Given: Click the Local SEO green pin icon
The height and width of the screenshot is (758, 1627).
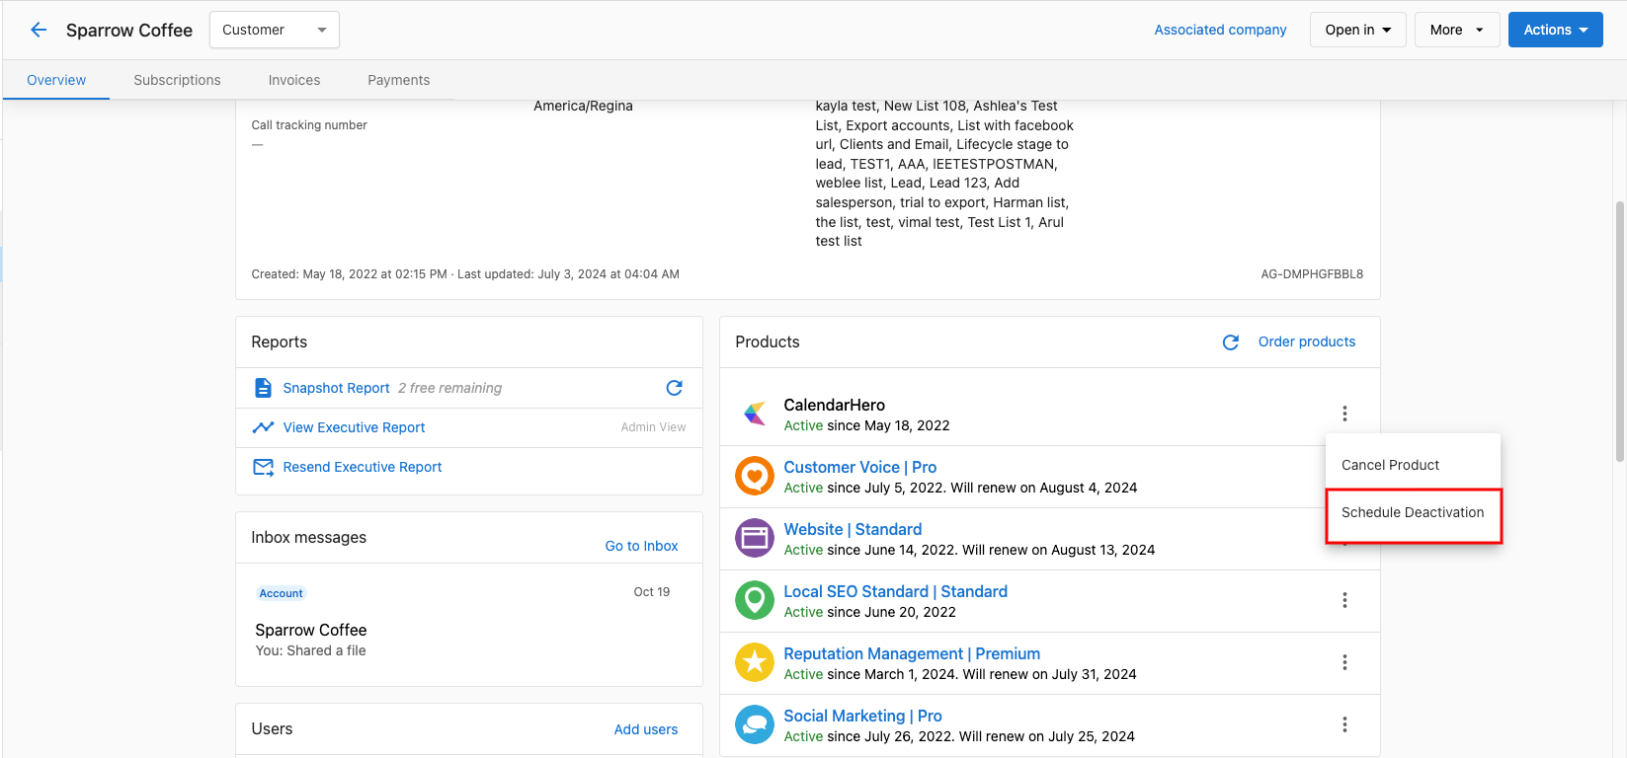Looking at the screenshot, I should pyautogui.click(x=755, y=600).
